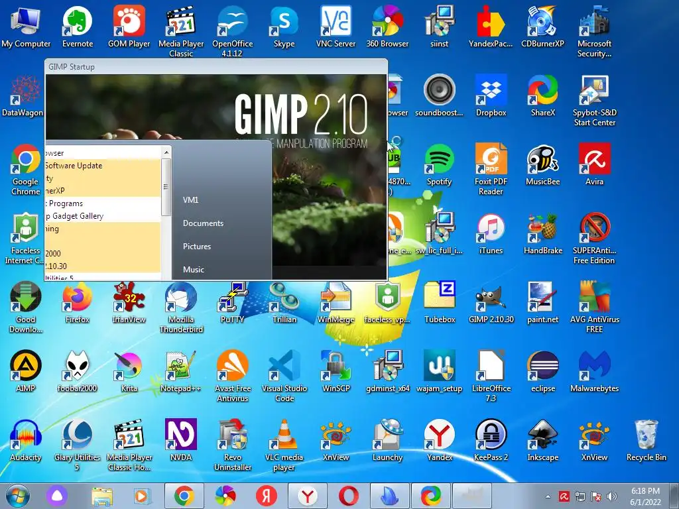Open Music in the Start menu
This screenshot has width=679, height=509.
(194, 270)
